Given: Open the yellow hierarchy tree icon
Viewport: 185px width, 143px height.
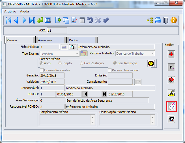Looking at the screenshot, I should 150,20.
